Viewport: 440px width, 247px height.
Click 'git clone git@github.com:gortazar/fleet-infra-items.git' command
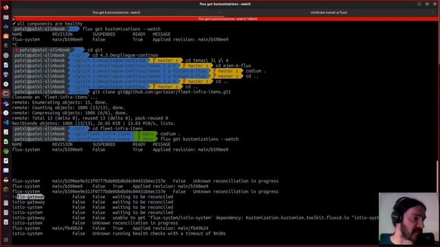[162, 92]
